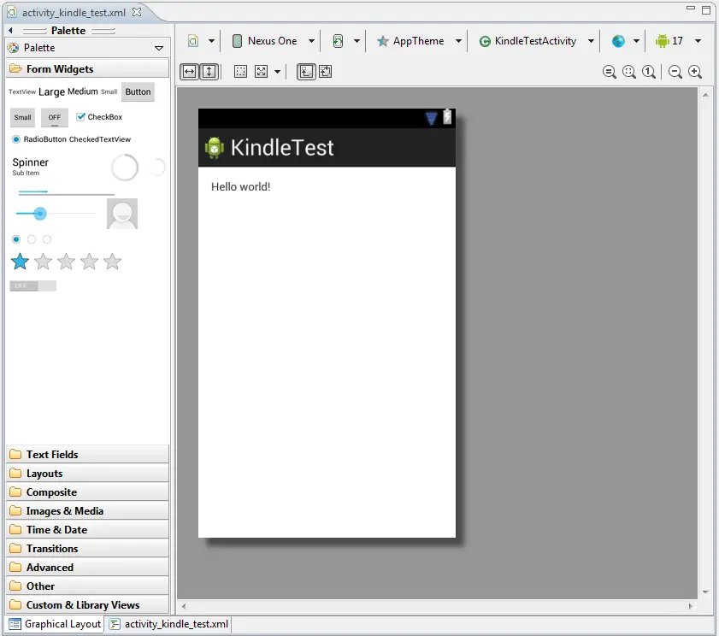Click the OFF ToggleButton widget
Screen dimensions: 719x636
point(54,117)
